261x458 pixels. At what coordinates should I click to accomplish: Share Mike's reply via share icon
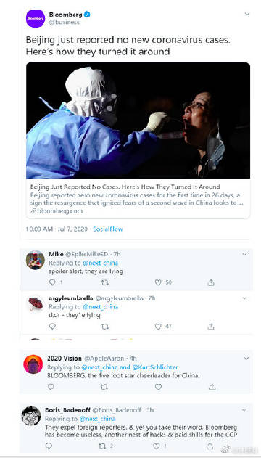coord(210,282)
